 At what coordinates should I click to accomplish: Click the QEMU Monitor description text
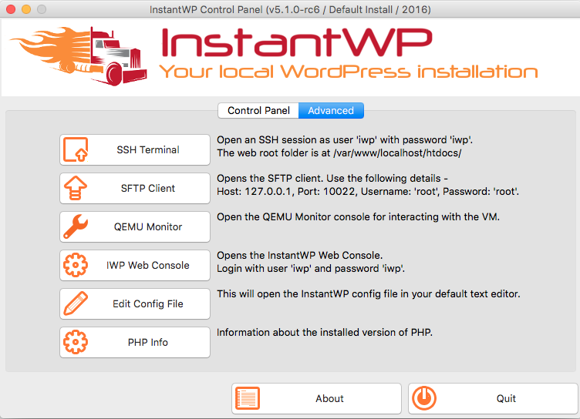point(358,217)
